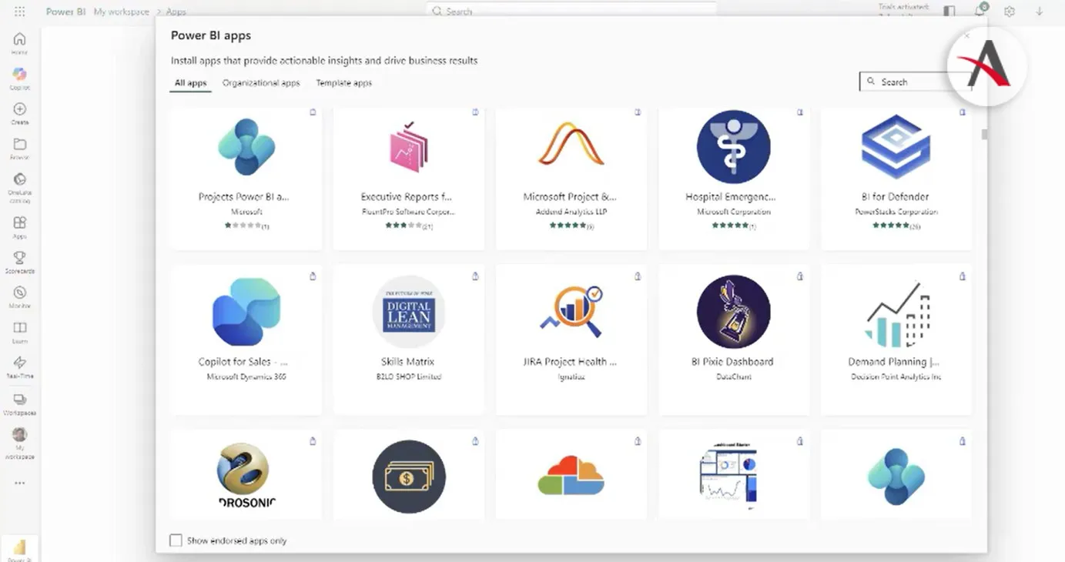
Task: Enable Show endorsed apps only checkbox
Action: tap(176, 540)
